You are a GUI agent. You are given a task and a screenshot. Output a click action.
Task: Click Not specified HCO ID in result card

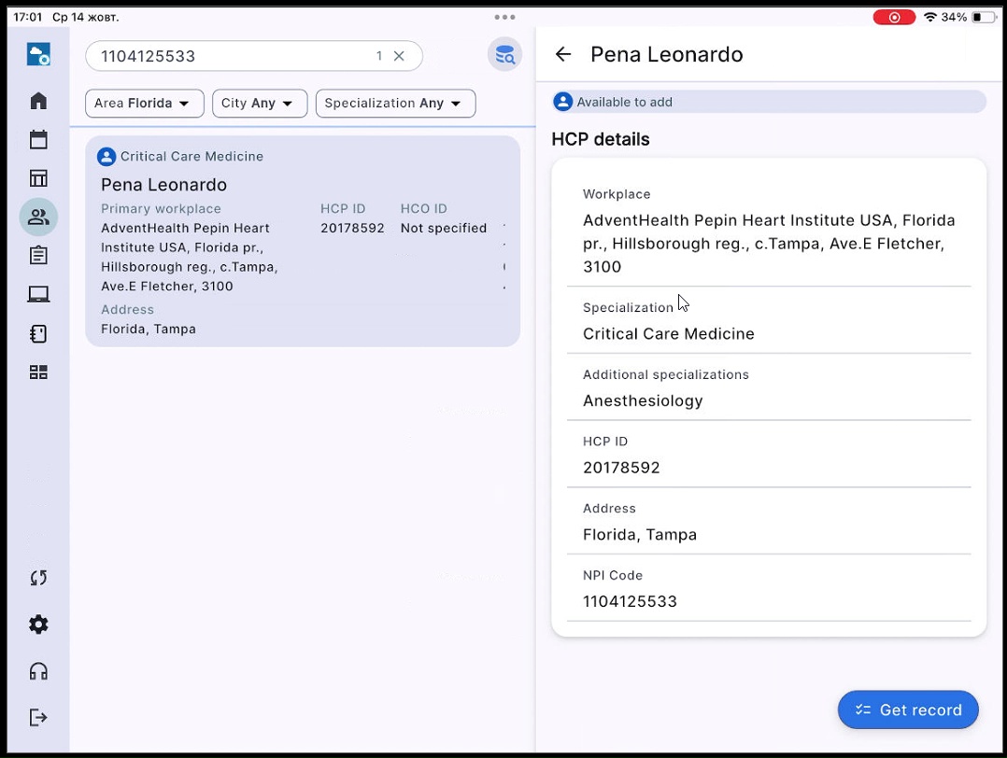(x=443, y=229)
